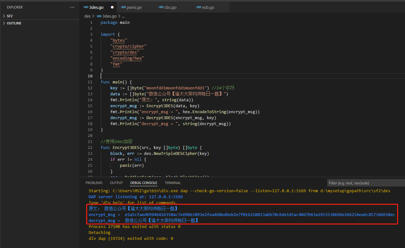Click the 'des' breadcrumb segment

[x=87, y=16]
